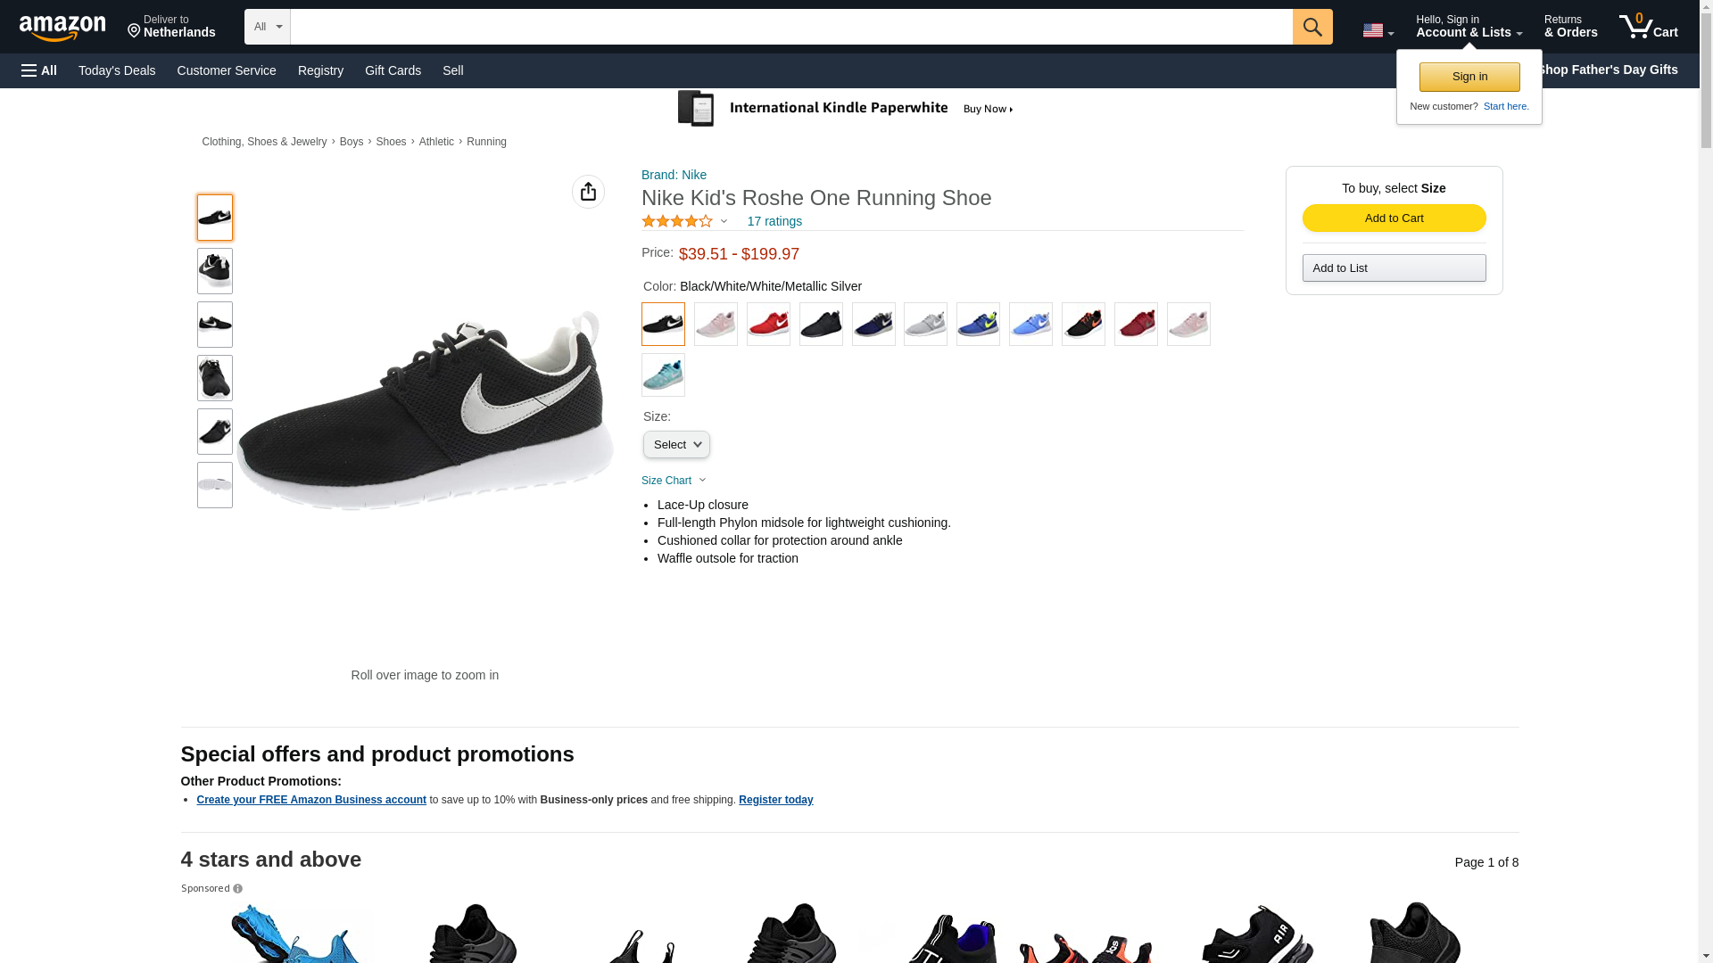Open the Size Select dropdown

pos(676,445)
